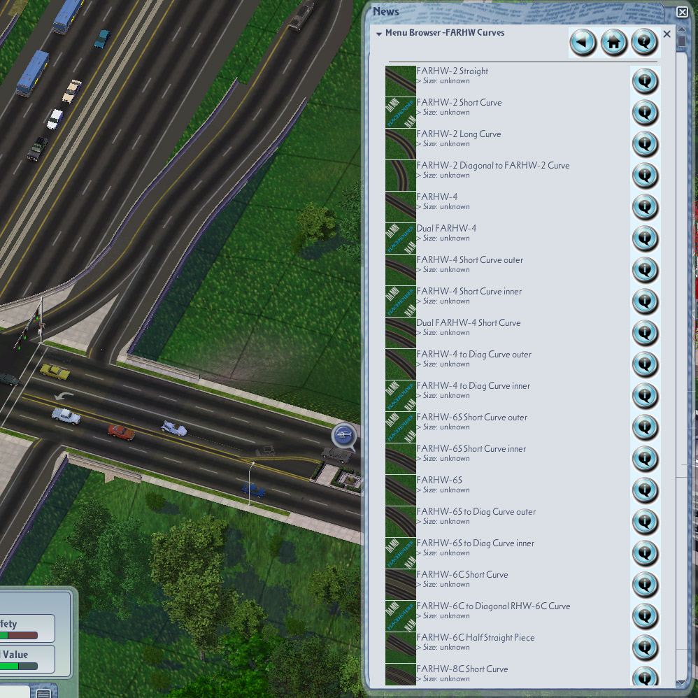
Task: Info button for FARHW-6S Short Curve inner
Action: [645, 459]
